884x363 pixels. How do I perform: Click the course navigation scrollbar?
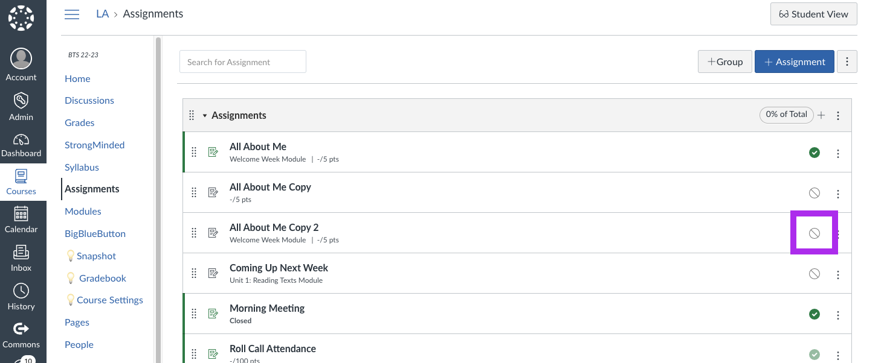pyautogui.click(x=158, y=199)
